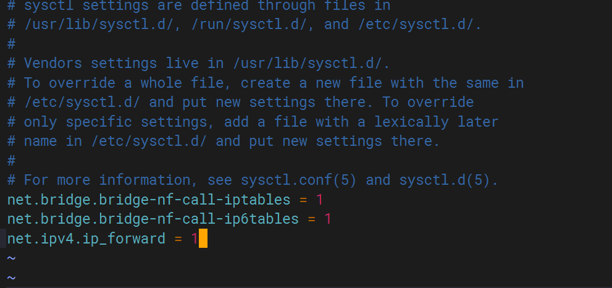This screenshot has height=288, width=612.
Task: Click the value 1 after bridge-nf-call-ip6tables
Action: click(x=328, y=219)
